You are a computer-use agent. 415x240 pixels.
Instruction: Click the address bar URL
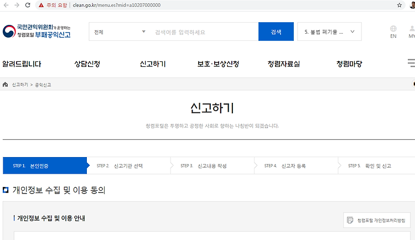116,5
